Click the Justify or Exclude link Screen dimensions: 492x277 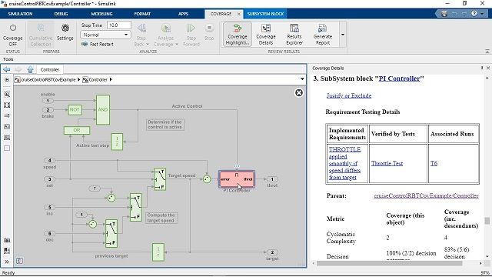click(349, 95)
